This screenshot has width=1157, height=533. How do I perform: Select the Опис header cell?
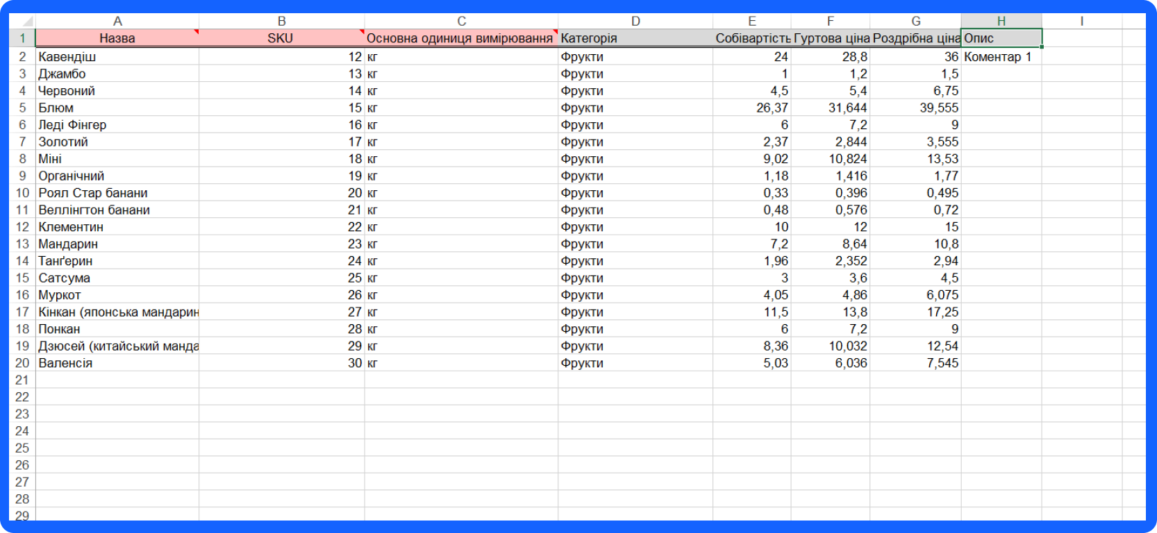coord(1001,38)
